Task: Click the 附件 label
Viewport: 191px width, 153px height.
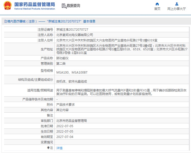Action: pyautogui.click(x=50, y=105)
